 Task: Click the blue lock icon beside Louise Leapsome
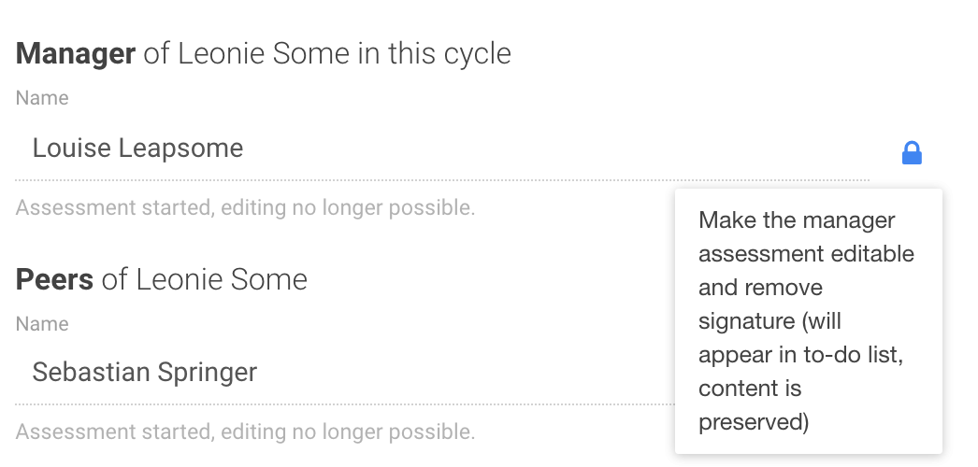pos(912,152)
